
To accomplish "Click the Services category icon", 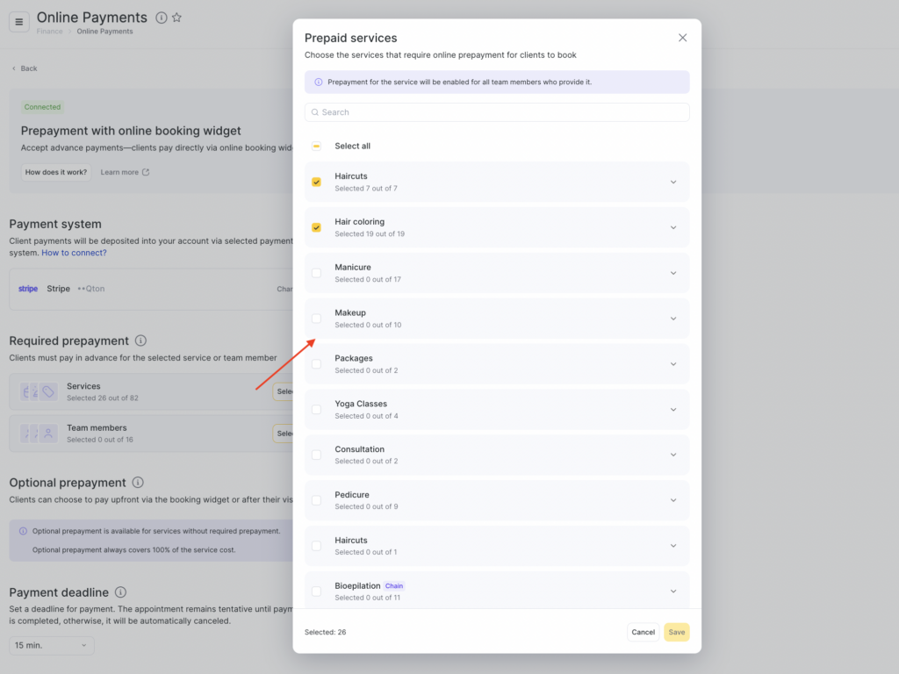I will tap(39, 391).
